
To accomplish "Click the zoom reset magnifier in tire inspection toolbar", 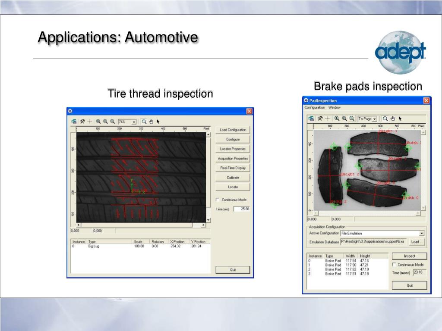I will point(105,122).
